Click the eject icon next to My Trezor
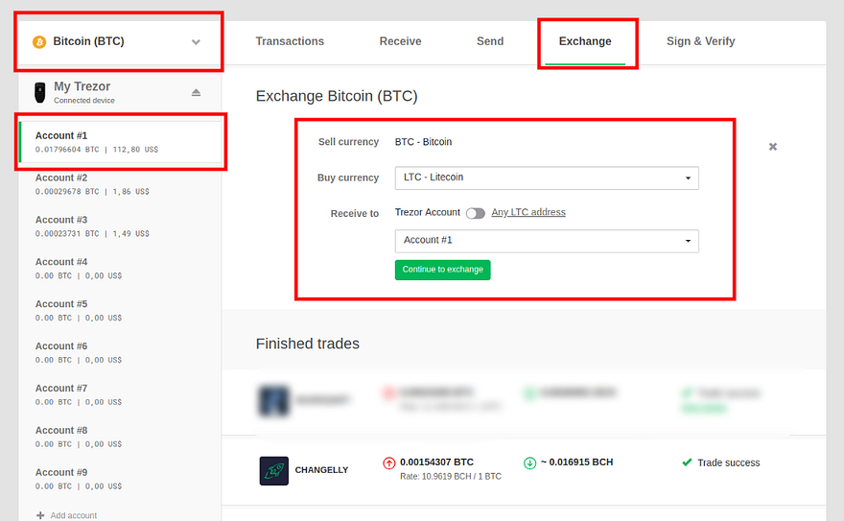Viewport: 844px width, 521px height. tap(197, 92)
